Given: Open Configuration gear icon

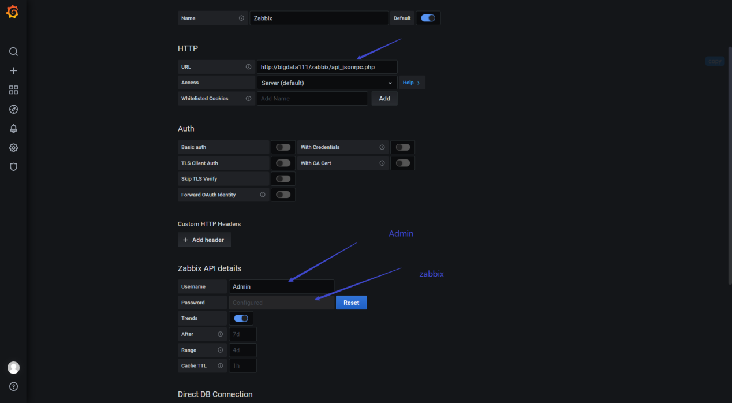Looking at the screenshot, I should [x=13, y=148].
